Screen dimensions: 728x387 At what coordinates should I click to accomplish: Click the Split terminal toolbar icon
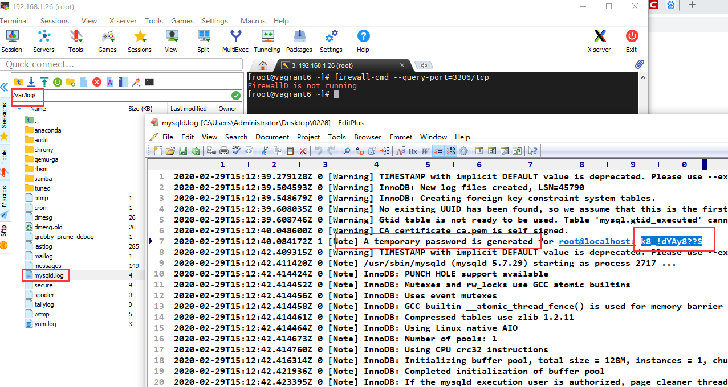click(x=204, y=41)
